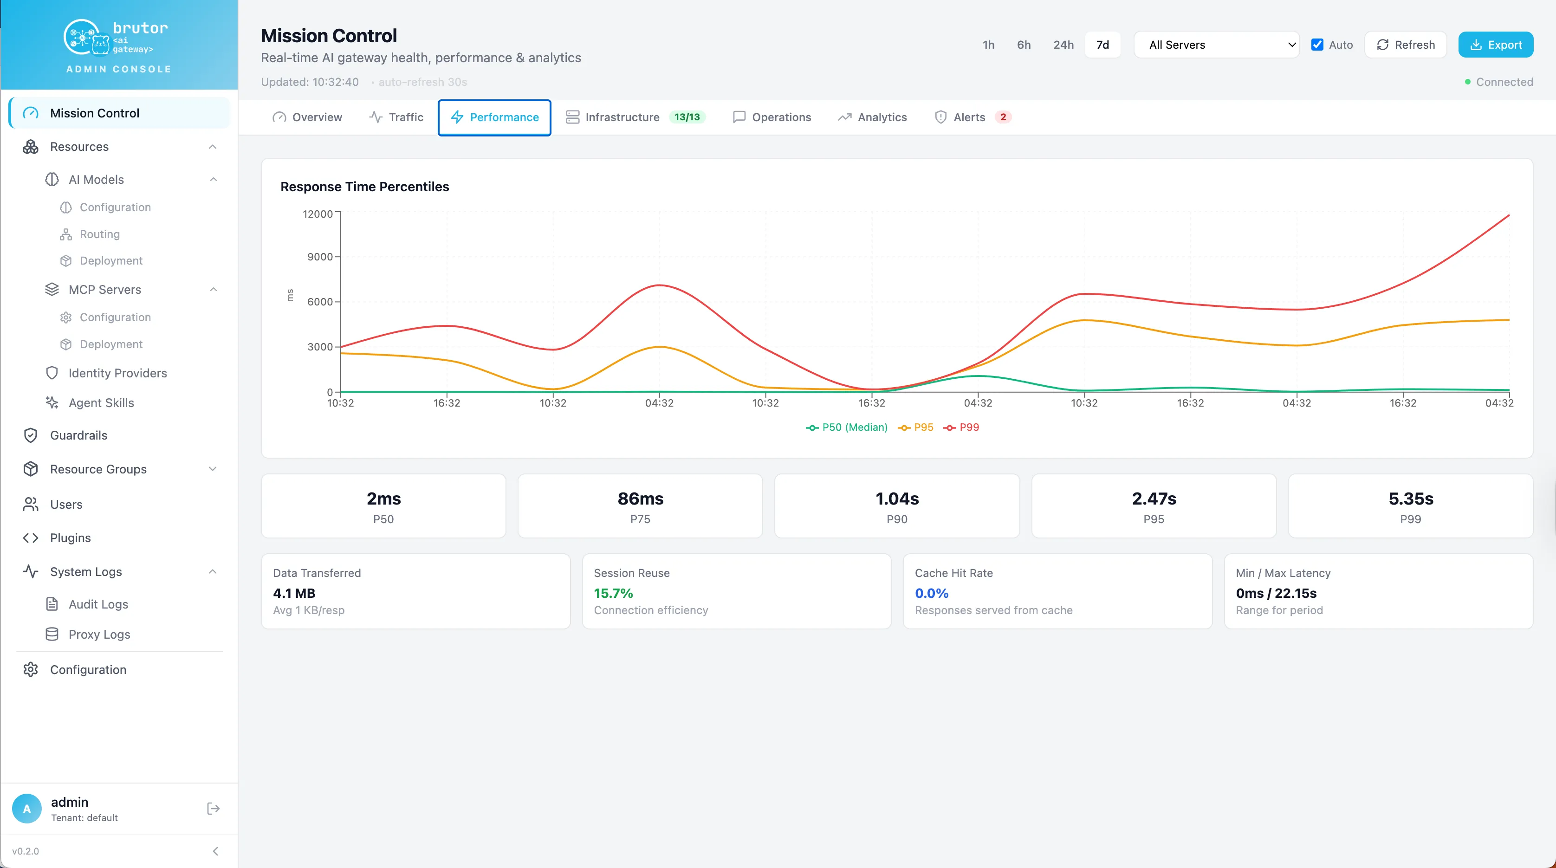The image size is (1556, 868).
Task: Click the Agent Skills sparkle icon
Action: [52, 402]
